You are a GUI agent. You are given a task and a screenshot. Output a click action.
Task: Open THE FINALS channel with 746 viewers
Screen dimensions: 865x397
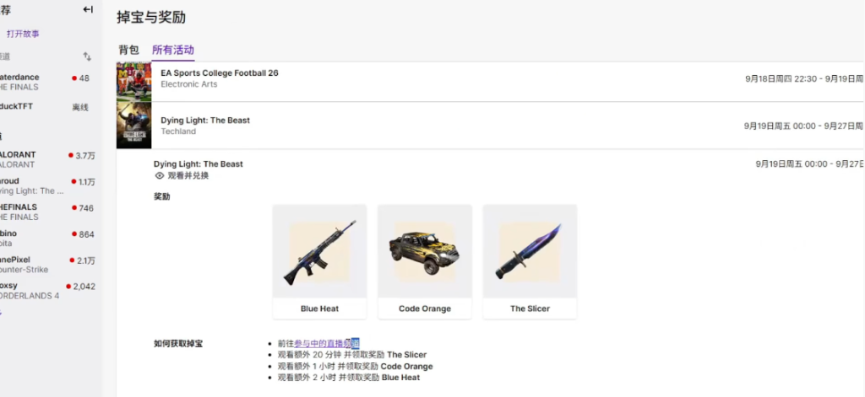(47, 212)
